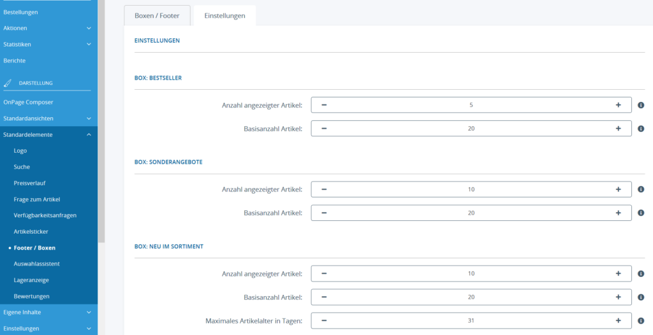Decrease Bestseller Basisanzahl Artikel with minus
Screen dimensions: 653x335
point(324,129)
